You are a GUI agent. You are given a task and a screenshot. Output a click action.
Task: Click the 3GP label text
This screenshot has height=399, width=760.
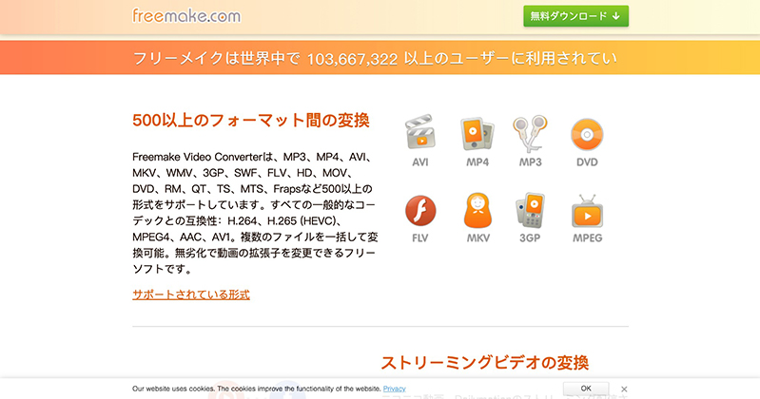[530, 237]
